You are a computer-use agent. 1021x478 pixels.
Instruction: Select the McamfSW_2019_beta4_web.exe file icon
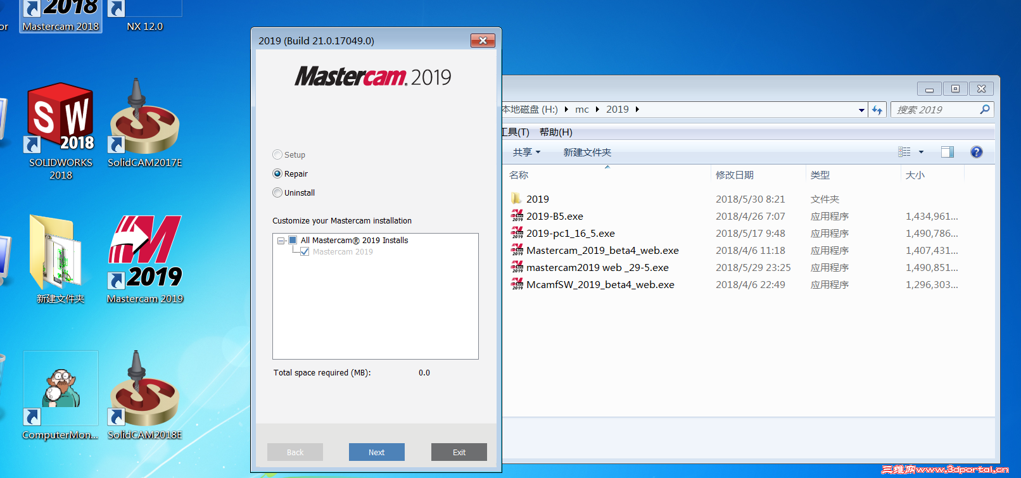517,284
